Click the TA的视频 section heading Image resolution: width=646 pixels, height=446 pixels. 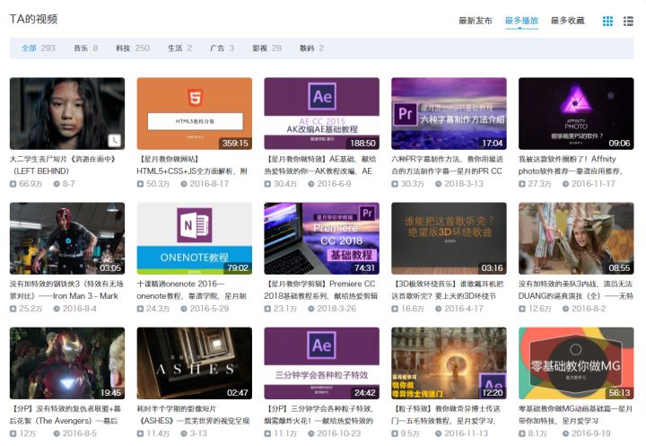tap(33, 19)
